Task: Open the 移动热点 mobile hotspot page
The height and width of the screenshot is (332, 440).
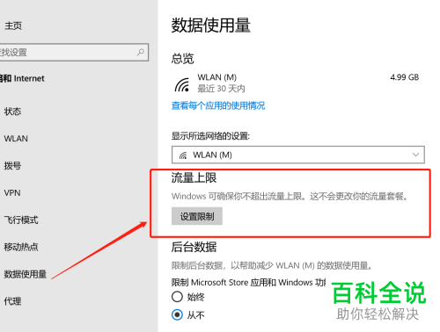Action: coord(21,247)
